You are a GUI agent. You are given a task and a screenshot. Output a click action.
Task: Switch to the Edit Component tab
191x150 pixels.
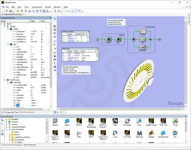(27, 113)
